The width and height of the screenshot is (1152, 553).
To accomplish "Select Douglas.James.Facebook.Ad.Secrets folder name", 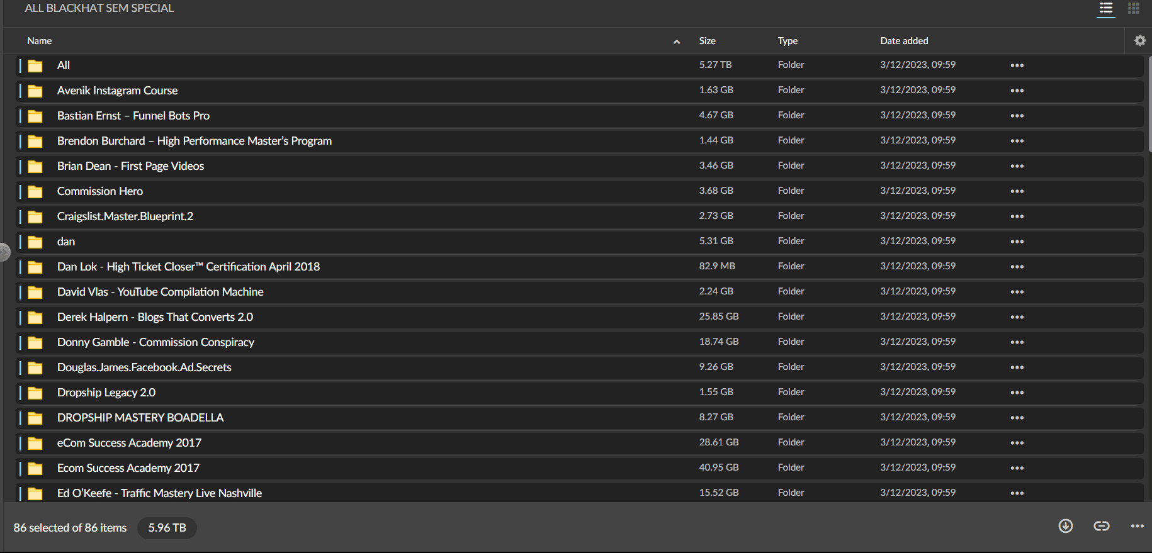I will 144,367.
